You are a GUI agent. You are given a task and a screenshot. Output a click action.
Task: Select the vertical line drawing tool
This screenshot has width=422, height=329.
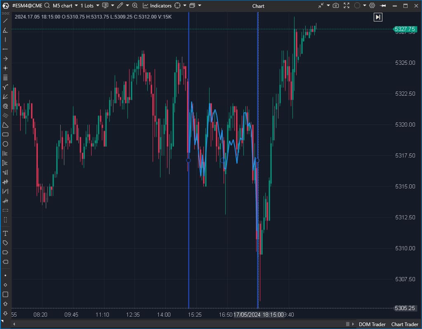click(5, 40)
